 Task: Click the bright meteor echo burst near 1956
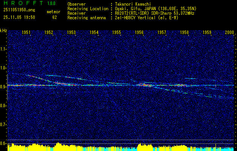coord(145,85)
